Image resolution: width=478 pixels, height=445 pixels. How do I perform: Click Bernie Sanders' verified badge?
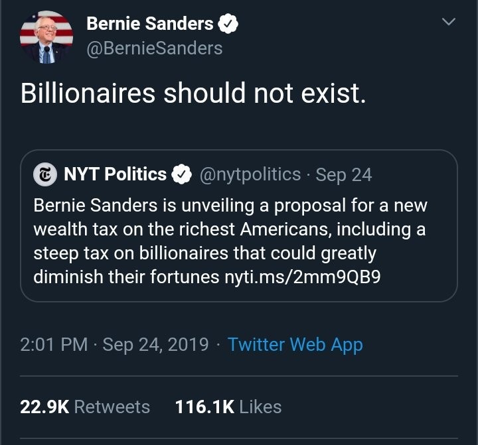228,25
